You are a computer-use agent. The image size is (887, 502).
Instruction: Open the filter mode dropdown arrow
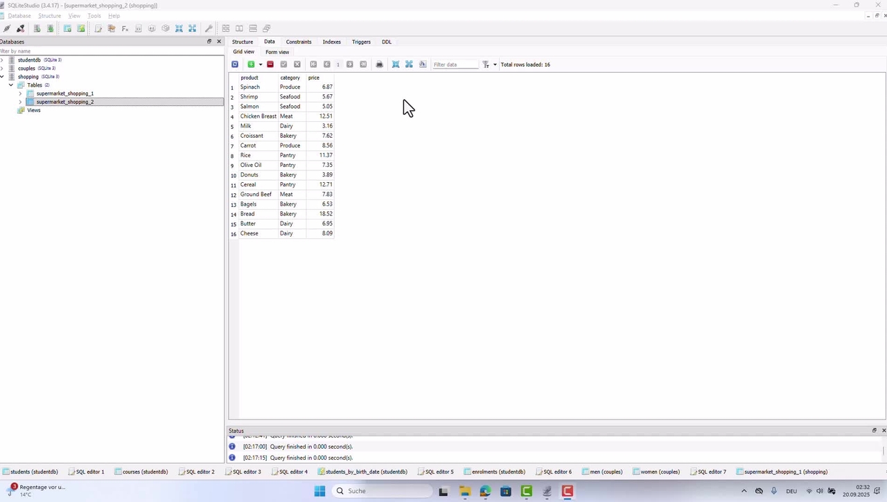pyautogui.click(x=495, y=64)
